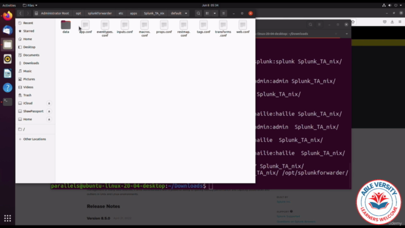
Task: Launch Firefox from the dock
Action: [x=8, y=16]
